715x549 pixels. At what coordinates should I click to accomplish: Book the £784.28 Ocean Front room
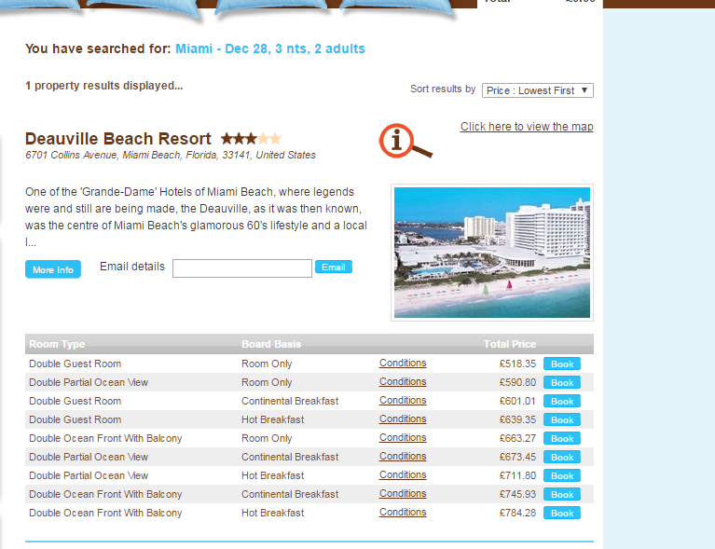[562, 514]
